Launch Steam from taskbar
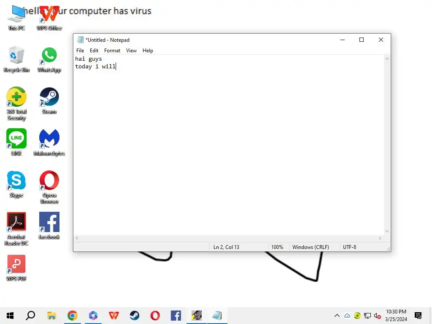The width and height of the screenshot is (432, 324). (x=135, y=316)
